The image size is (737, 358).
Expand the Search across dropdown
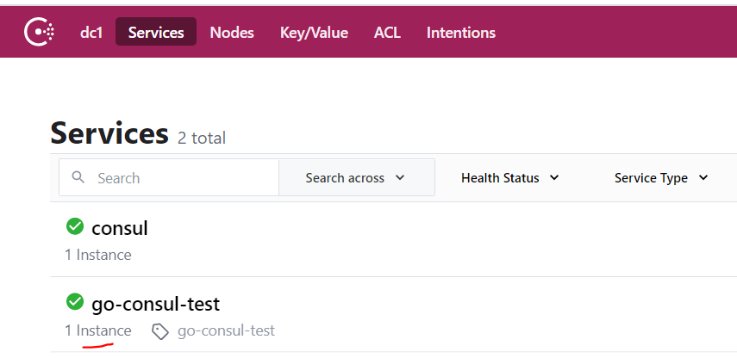(x=355, y=178)
